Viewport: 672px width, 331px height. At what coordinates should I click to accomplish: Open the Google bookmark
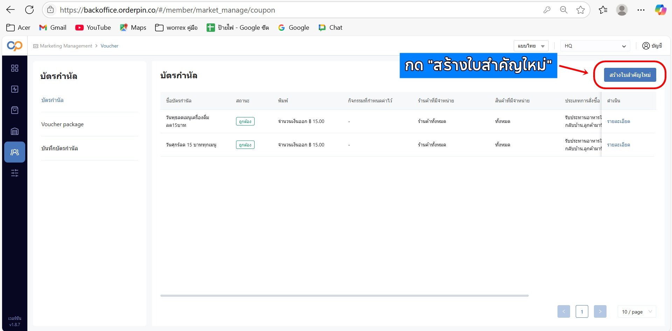(293, 28)
